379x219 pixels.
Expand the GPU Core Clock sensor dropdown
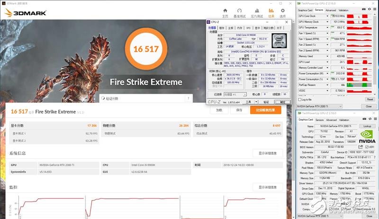327,16
